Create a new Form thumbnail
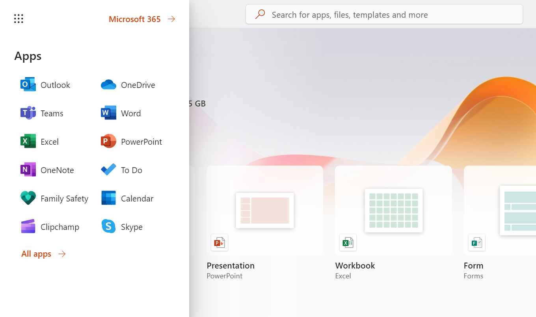 [x=500, y=211]
